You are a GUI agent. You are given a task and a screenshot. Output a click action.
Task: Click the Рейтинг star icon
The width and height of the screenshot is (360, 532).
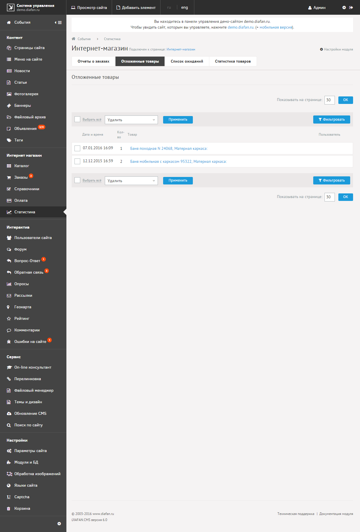click(9, 319)
